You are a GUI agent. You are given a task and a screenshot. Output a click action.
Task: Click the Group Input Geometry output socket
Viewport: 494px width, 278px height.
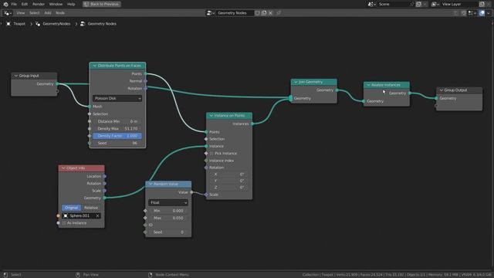point(57,84)
